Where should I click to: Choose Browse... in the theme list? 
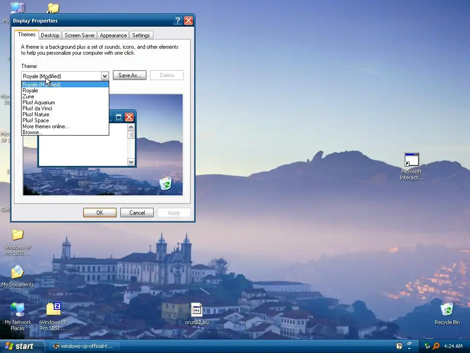coord(65,132)
